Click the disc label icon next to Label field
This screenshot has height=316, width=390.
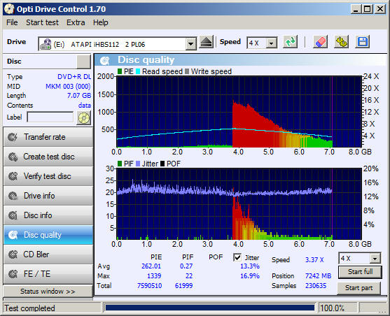pyautogui.click(x=84, y=117)
